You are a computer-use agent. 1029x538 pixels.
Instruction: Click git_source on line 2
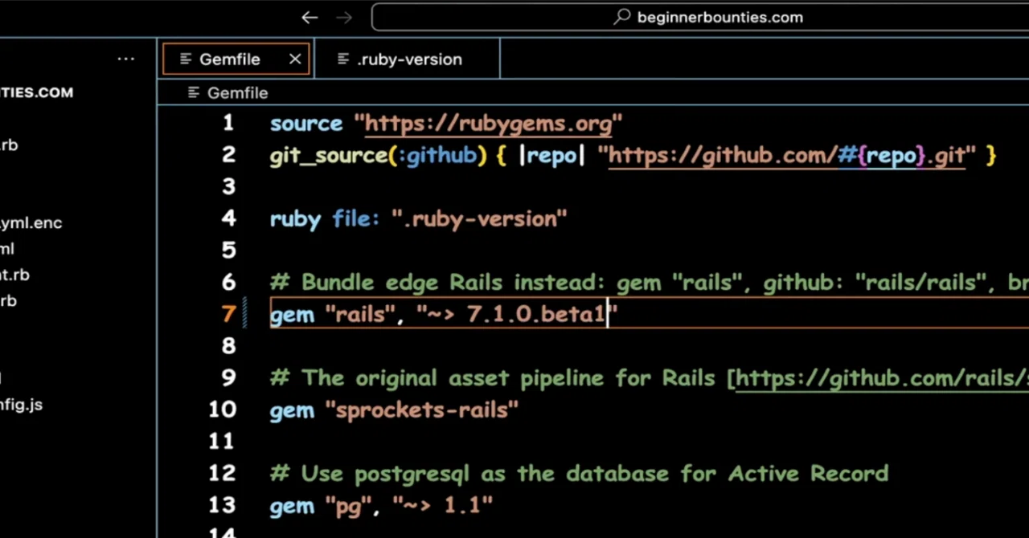tap(329, 155)
